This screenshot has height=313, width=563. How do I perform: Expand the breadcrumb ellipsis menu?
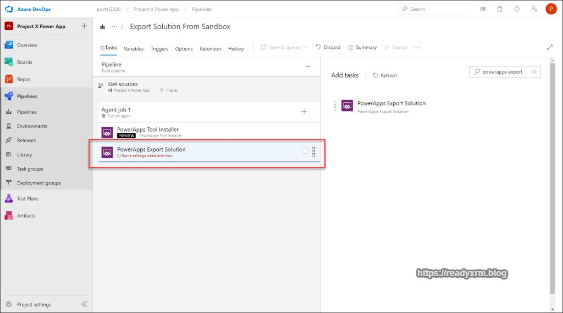click(x=114, y=26)
